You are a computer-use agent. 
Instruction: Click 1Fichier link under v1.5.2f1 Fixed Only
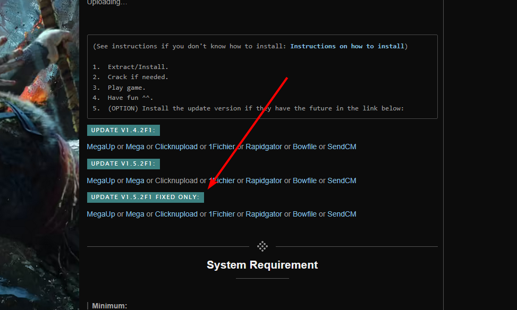(x=222, y=214)
